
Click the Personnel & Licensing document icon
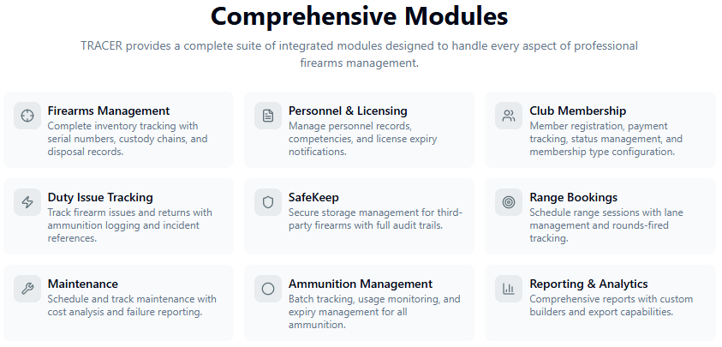pyautogui.click(x=268, y=116)
